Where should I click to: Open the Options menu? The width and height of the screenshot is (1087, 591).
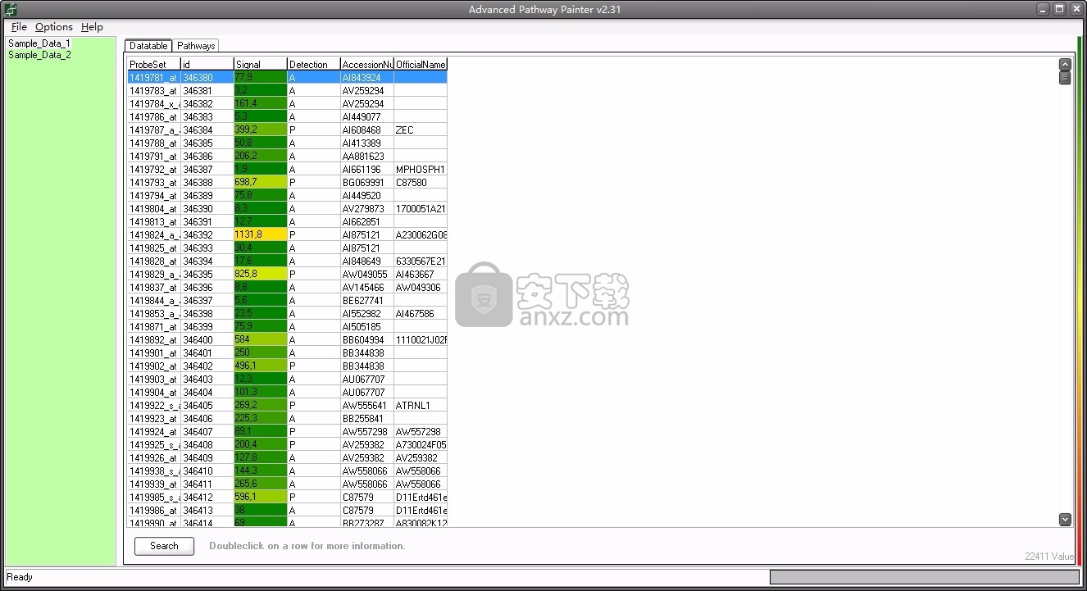point(54,27)
